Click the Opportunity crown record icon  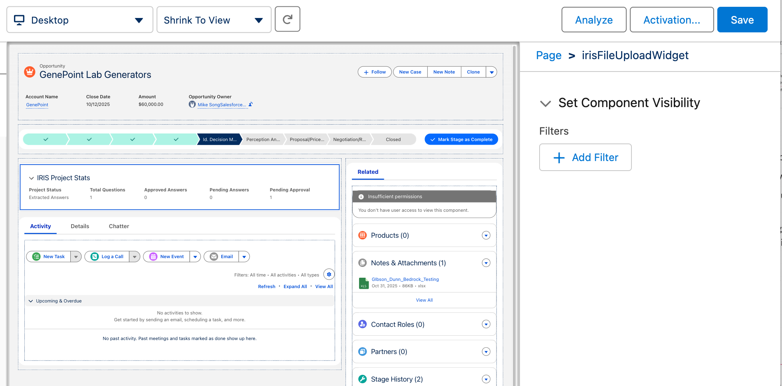[30, 72]
